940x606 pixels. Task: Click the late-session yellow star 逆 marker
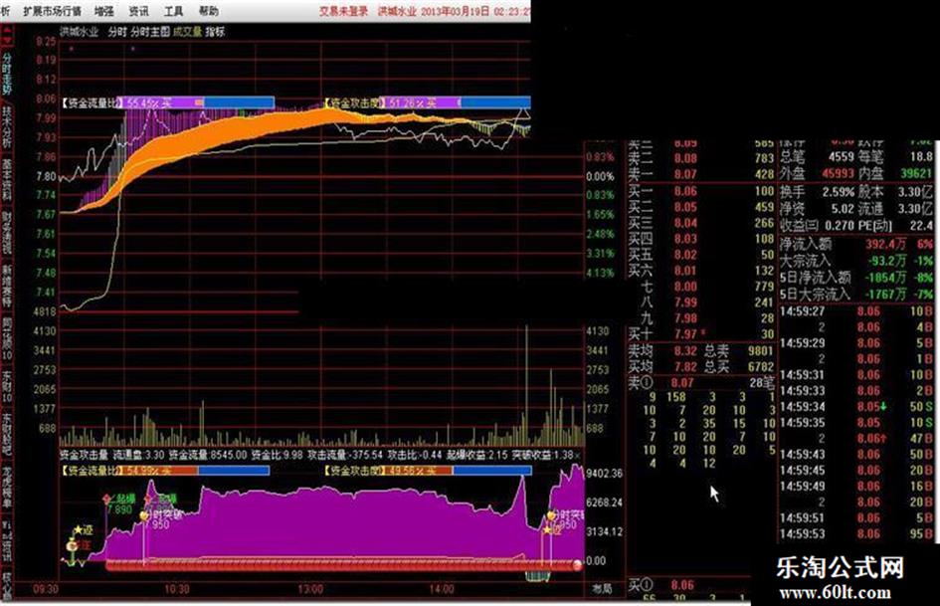[x=547, y=530]
